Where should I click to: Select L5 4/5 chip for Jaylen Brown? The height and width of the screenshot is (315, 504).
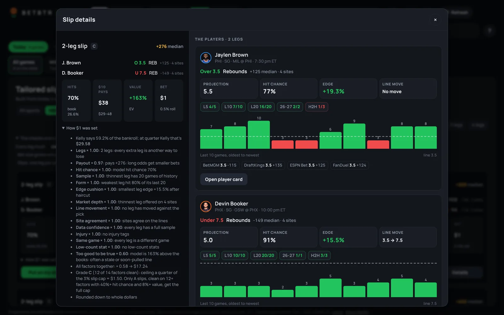[210, 107]
